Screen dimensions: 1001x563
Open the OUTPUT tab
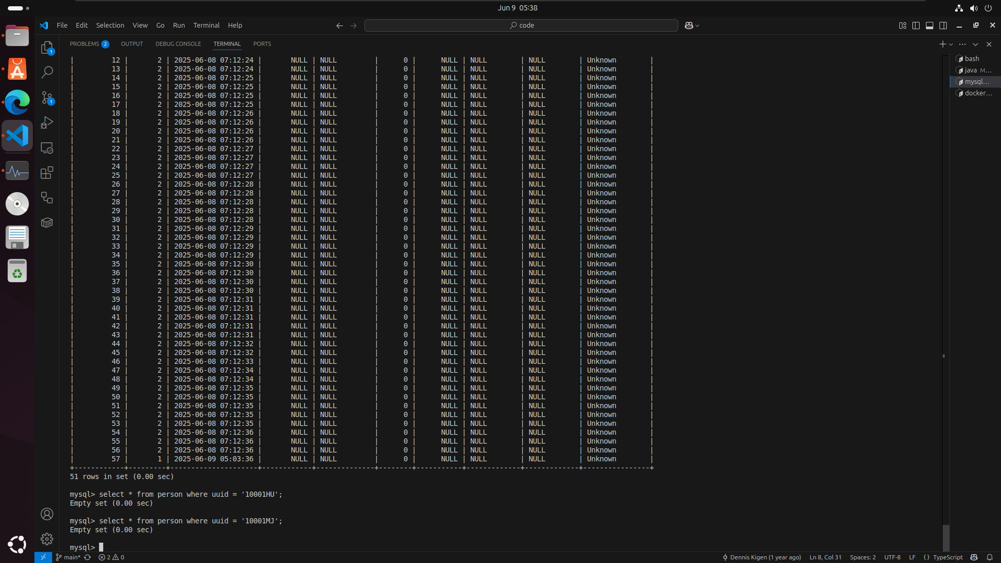point(132,44)
